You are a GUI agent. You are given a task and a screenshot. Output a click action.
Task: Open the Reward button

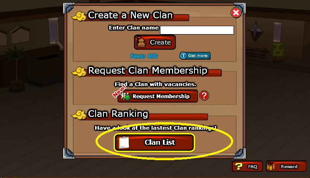[x=286, y=166]
